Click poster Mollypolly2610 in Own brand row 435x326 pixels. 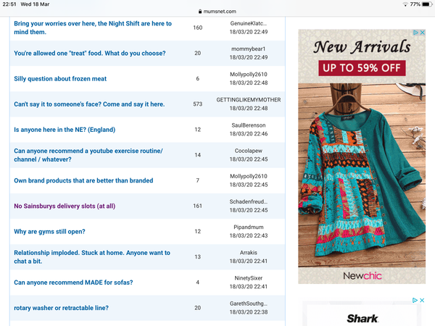click(249, 176)
